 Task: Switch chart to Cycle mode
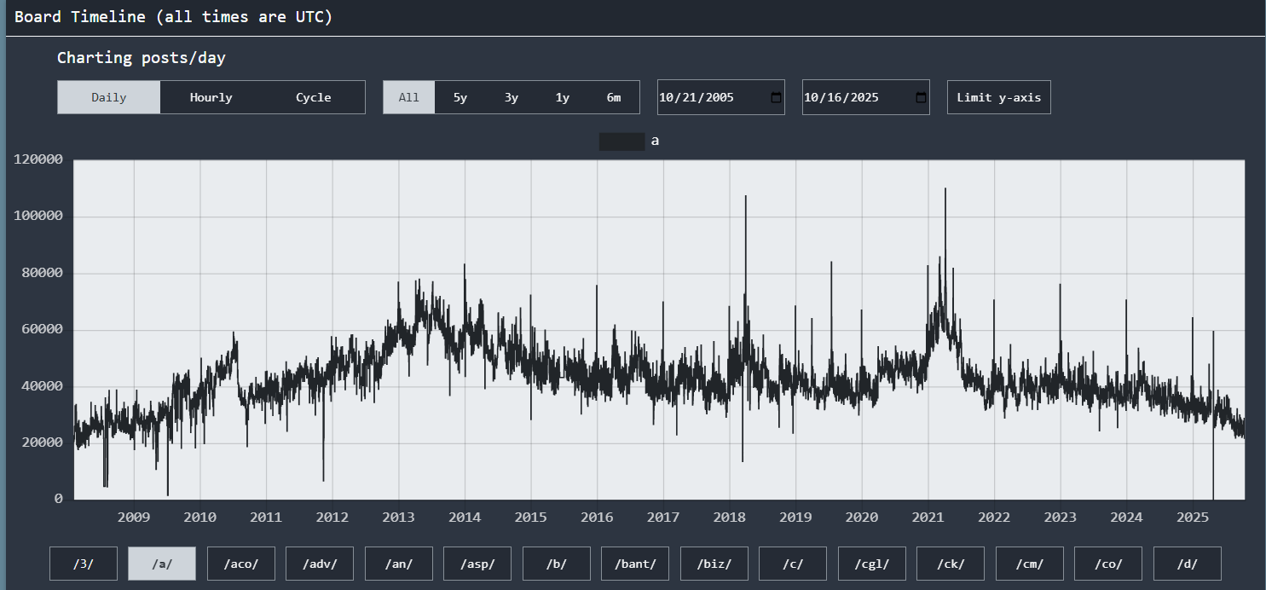(314, 97)
